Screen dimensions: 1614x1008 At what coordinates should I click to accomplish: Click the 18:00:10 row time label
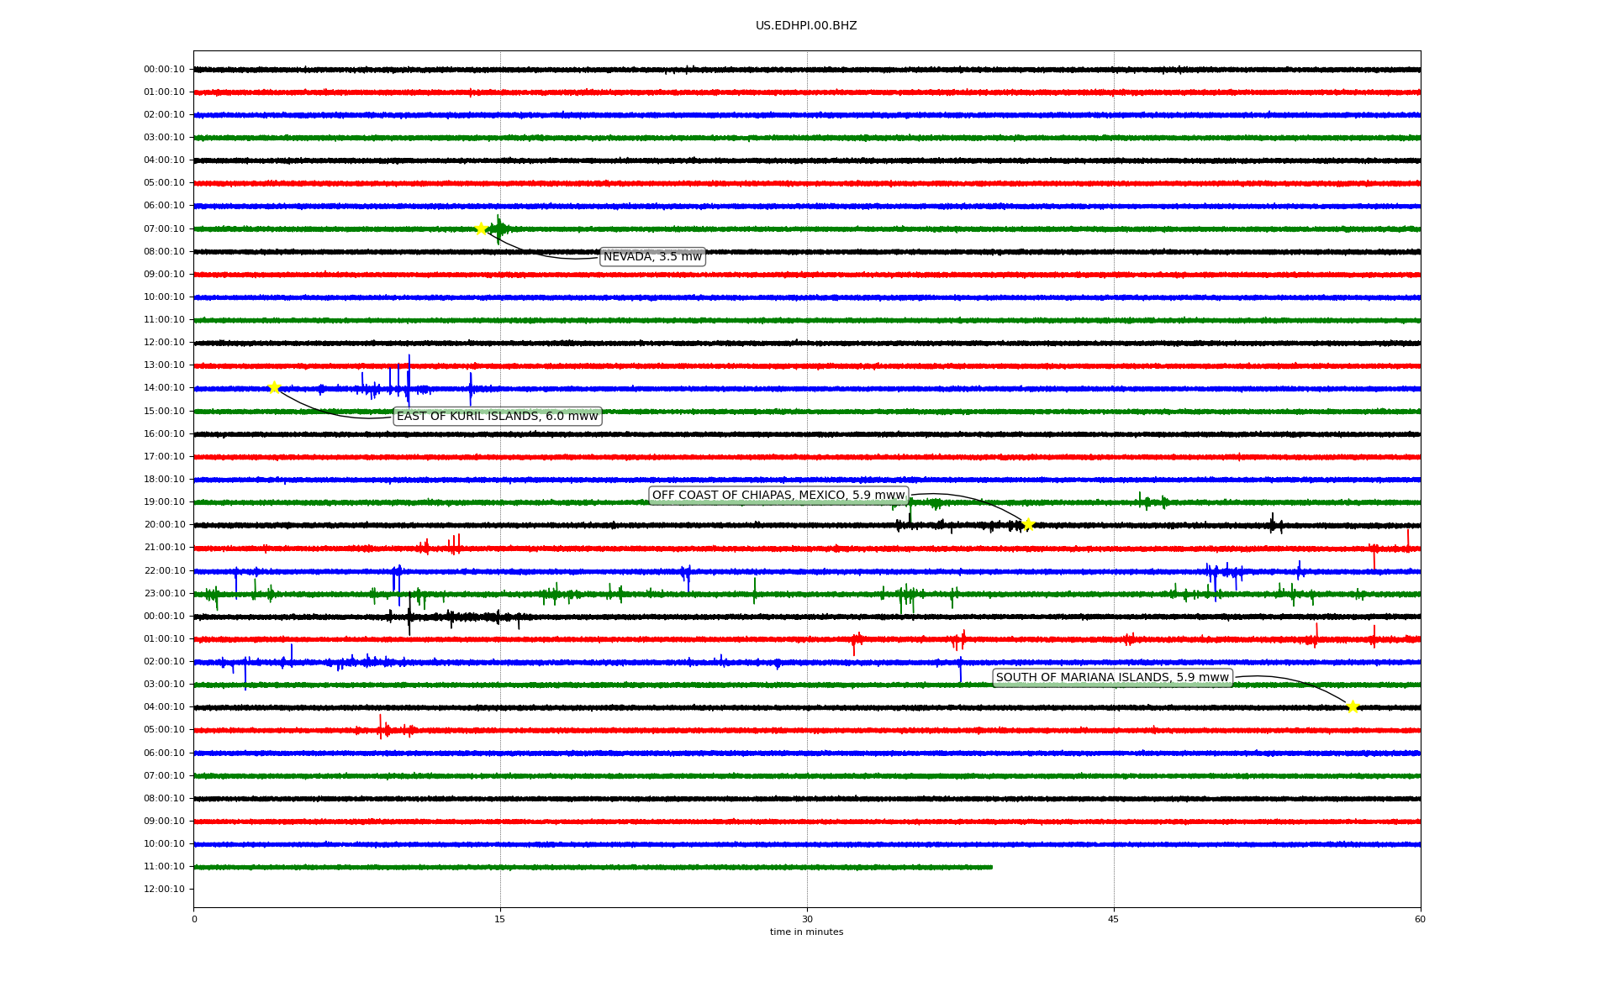point(164,480)
